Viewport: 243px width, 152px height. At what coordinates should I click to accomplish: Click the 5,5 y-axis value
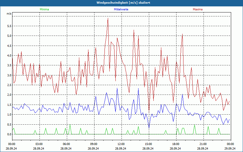[9, 26]
